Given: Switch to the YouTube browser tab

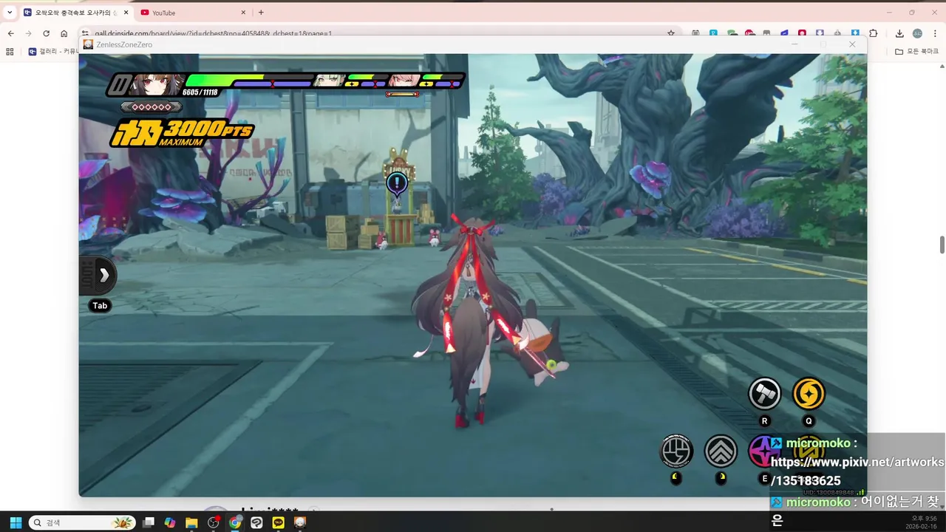Looking at the screenshot, I should click(x=194, y=13).
